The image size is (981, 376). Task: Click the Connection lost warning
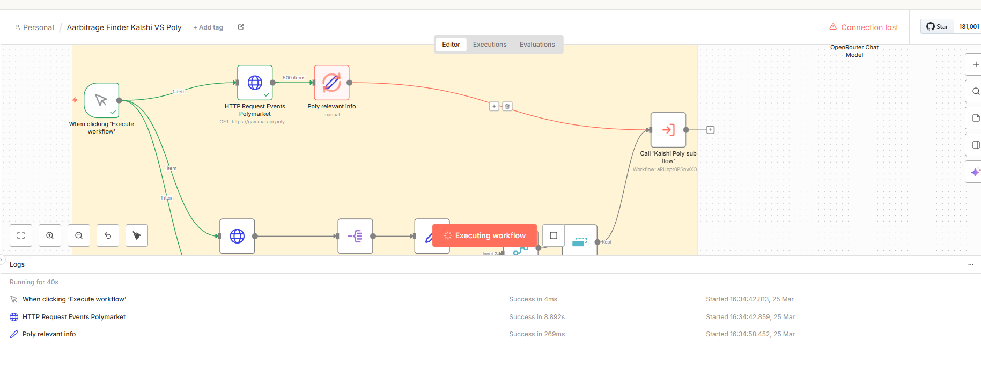pos(864,27)
